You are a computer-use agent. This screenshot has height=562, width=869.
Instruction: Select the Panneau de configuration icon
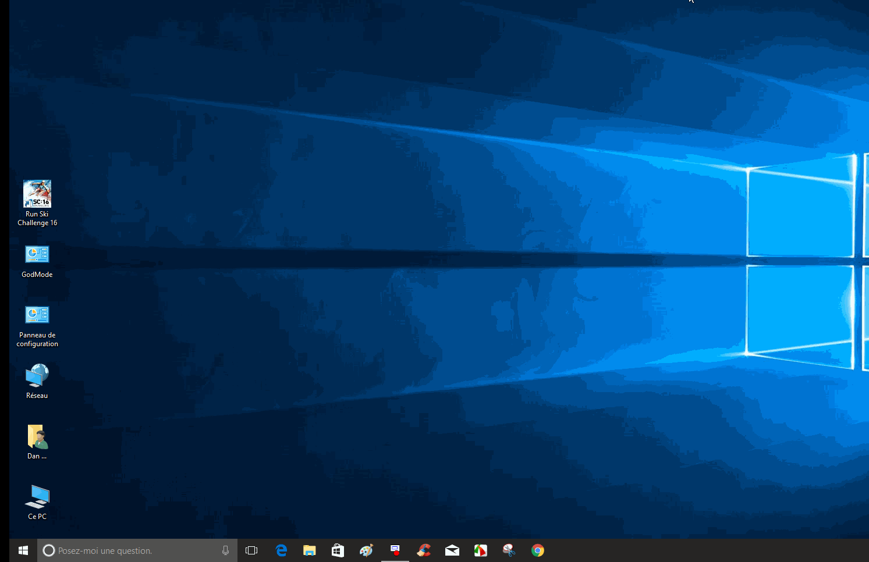point(37,326)
